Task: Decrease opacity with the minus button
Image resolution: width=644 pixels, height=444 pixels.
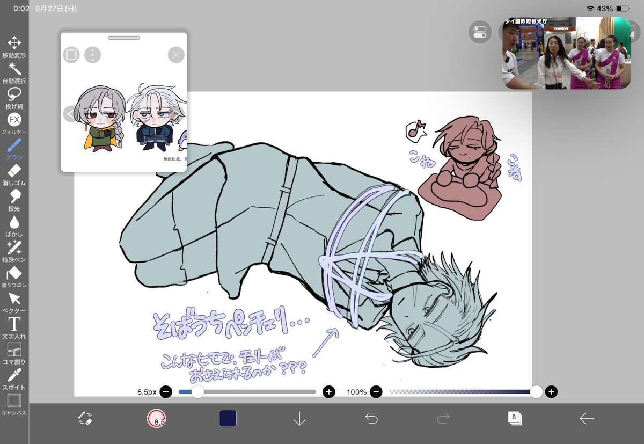Action: [x=376, y=392]
